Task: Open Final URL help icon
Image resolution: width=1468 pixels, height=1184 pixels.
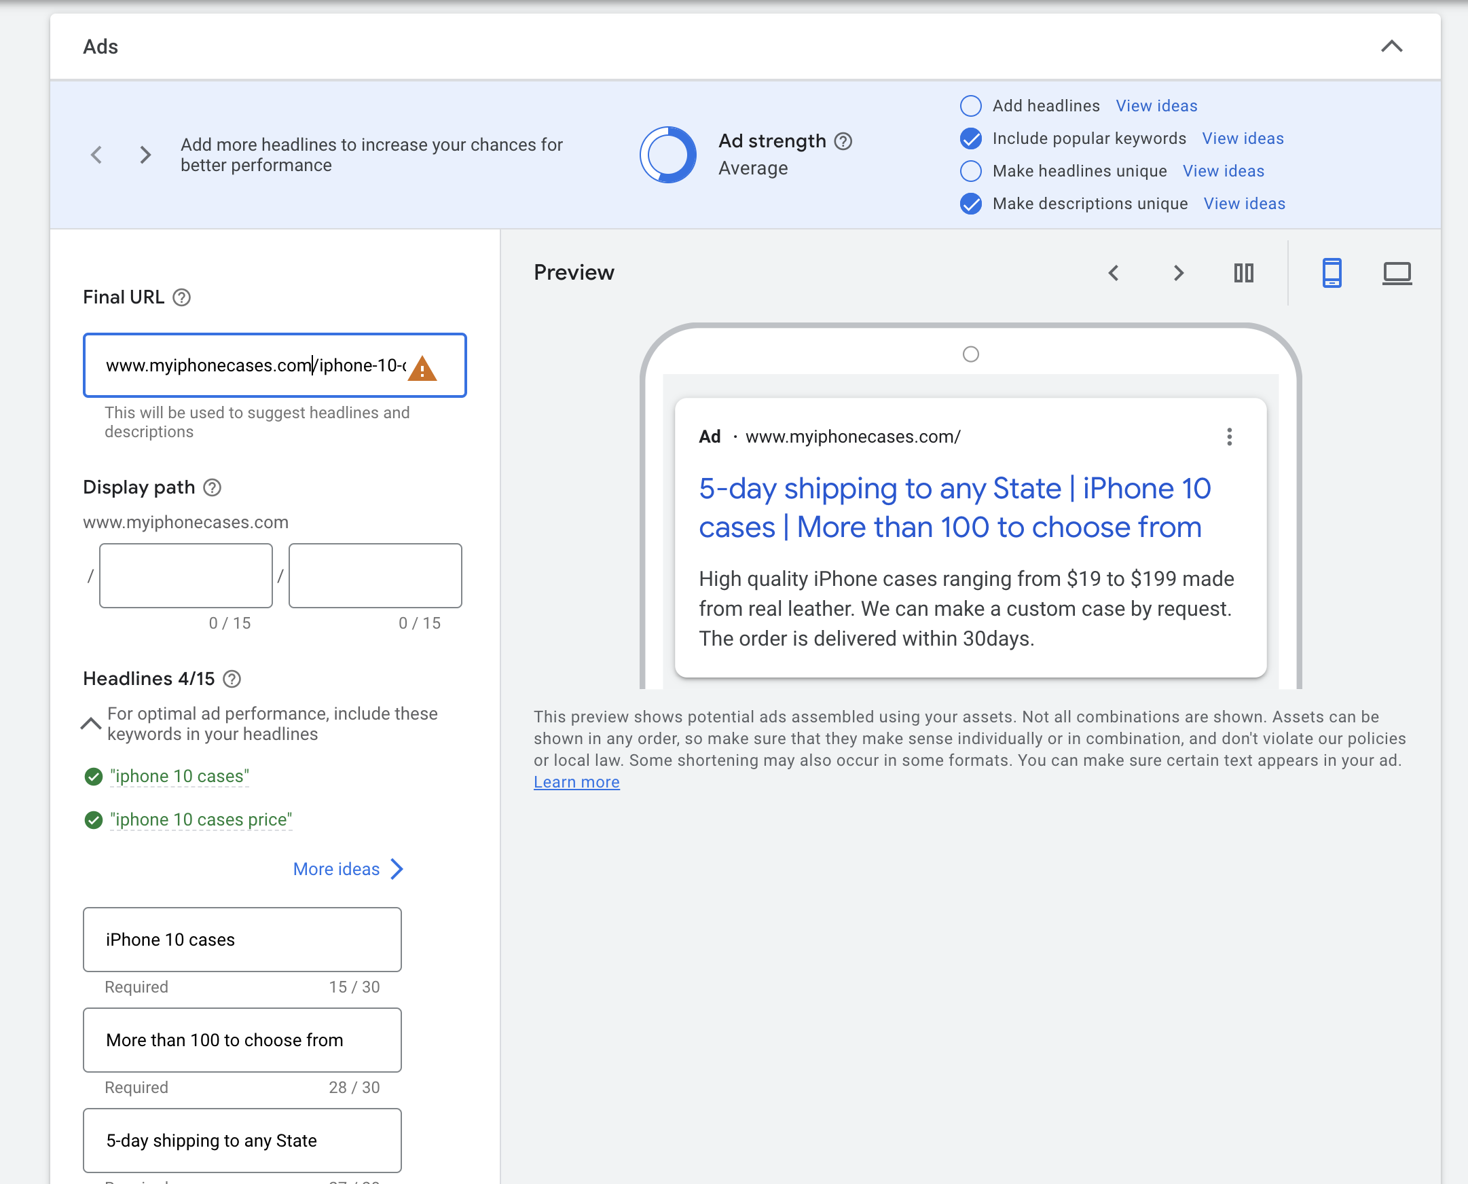Action: point(181,297)
